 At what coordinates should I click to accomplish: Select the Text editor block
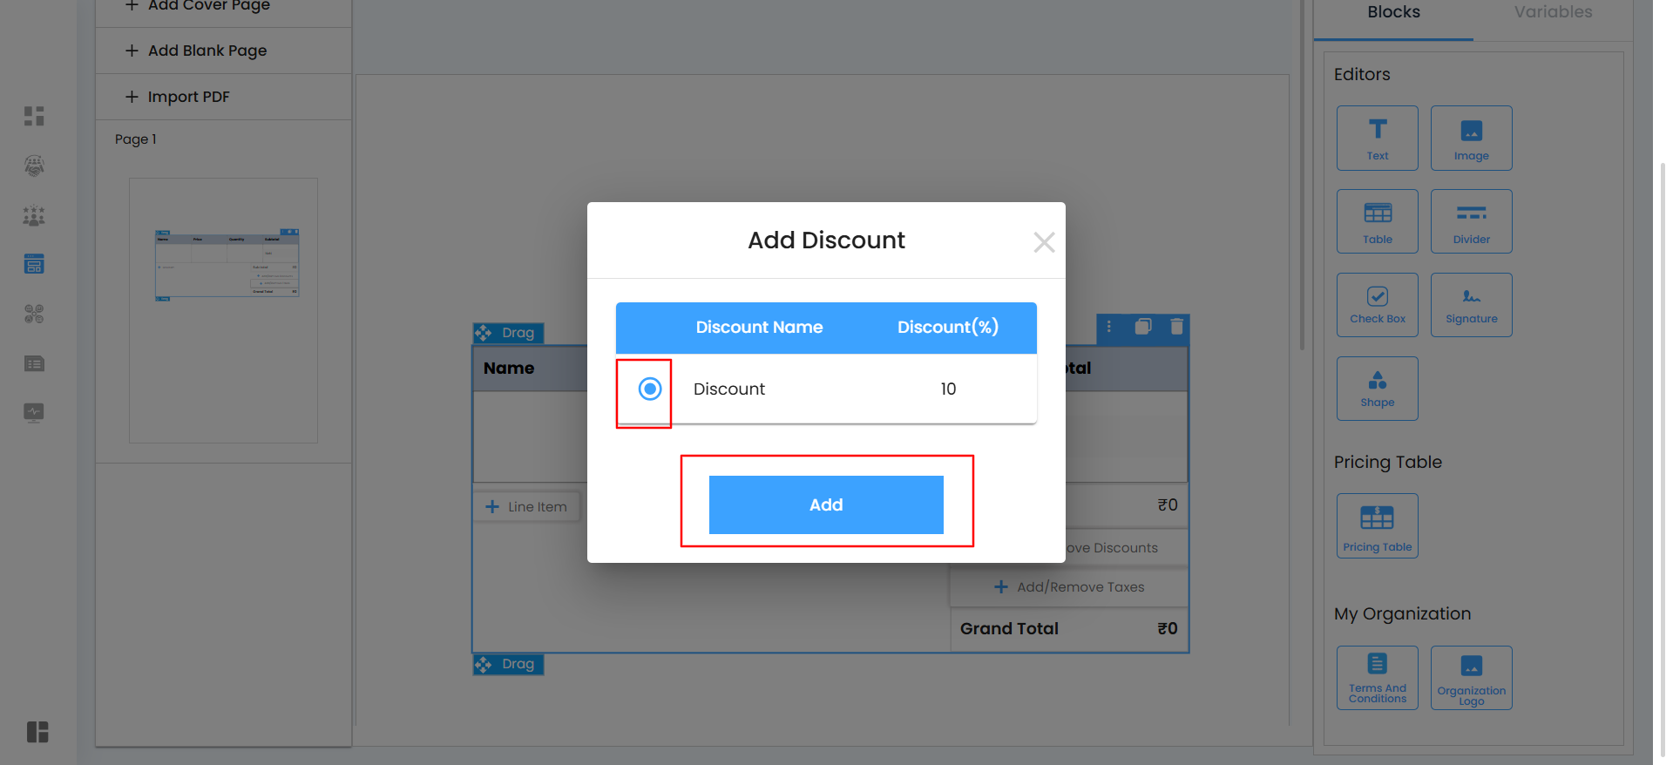pos(1377,138)
